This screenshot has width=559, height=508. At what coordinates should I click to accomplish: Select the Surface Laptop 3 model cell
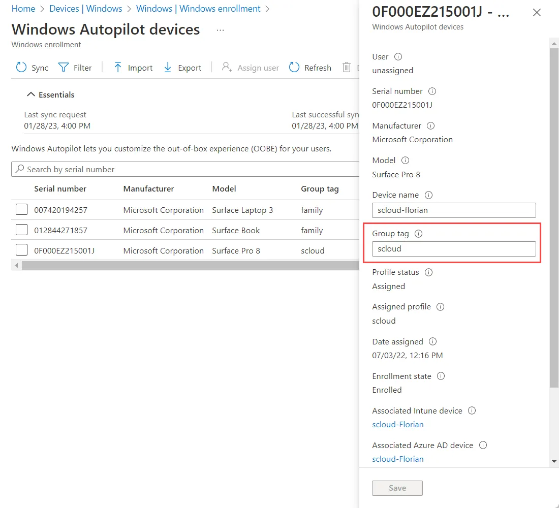(x=242, y=210)
